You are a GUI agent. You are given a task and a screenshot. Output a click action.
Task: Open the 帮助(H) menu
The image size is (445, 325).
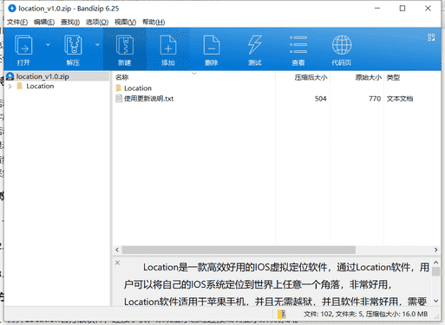tap(154, 22)
